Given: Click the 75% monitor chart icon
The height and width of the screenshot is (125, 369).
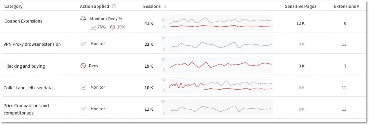Looking at the screenshot, I should [x=93, y=27].
